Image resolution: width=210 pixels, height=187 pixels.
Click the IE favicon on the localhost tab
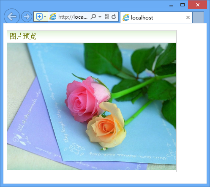tap(126, 17)
